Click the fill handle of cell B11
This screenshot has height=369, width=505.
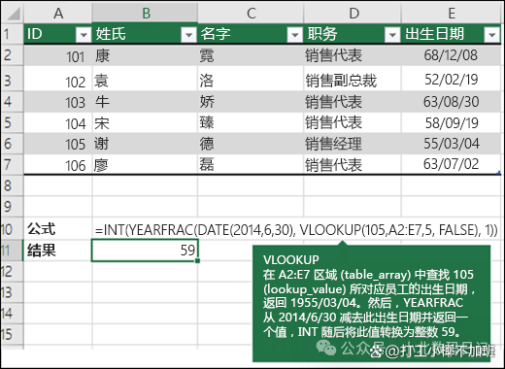click(x=197, y=260)
